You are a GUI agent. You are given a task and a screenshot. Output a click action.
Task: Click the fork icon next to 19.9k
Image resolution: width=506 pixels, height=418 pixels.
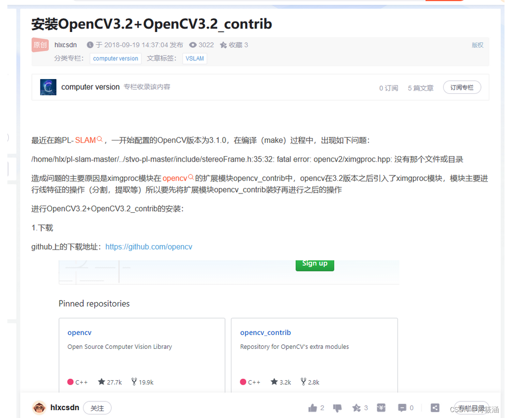pos(134,382)
